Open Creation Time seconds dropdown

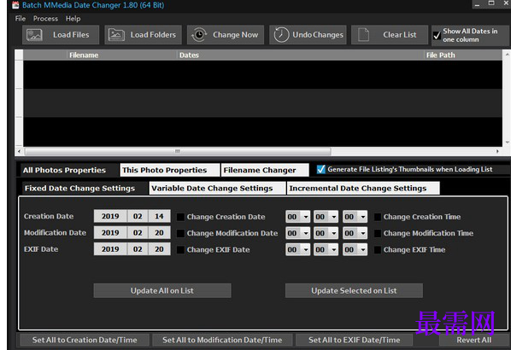click(x=355, y=217)
